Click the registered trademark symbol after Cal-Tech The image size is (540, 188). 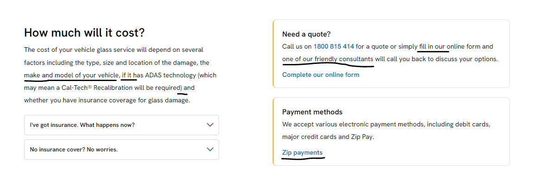pyautogui.click(x=90, y=86)
